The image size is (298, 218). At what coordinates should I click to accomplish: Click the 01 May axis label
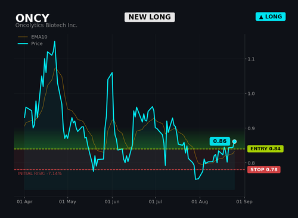[x=67, y=201]
